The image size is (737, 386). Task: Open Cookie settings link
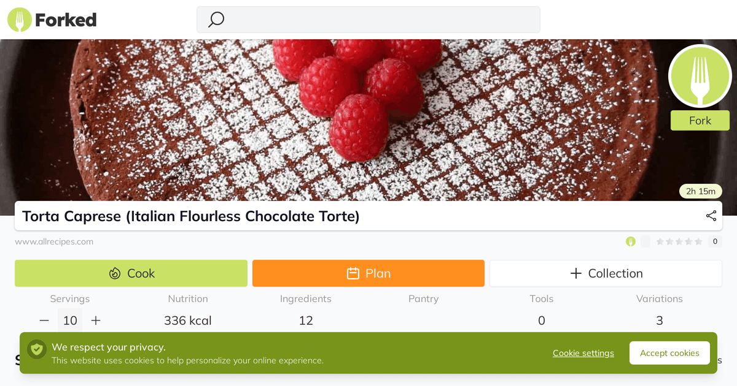[x=583, y=353]
